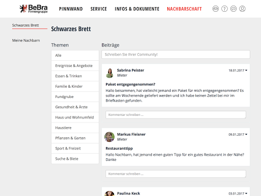Click the Schreiben Sie Ihrer Community field
Viewport: 261px width, 196px height.
tap(176, 55)
